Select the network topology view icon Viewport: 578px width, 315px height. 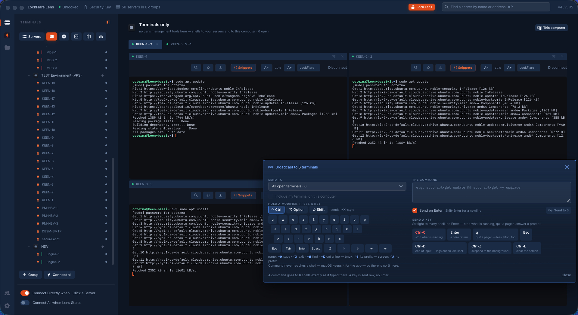(x=101, y=37)
